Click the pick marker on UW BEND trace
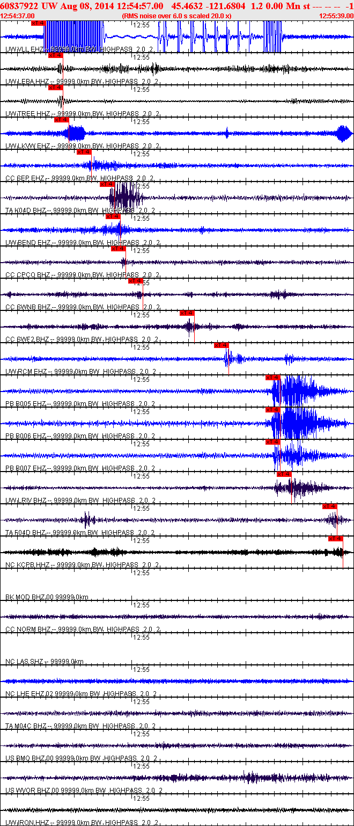354x826 pixels. point(113,216)
